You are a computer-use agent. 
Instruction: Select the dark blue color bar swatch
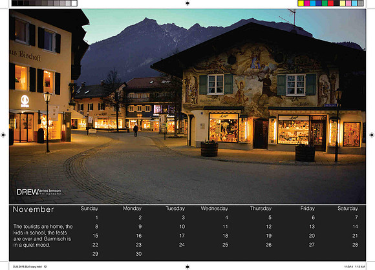pyautogui.click(x=319, y=3)
